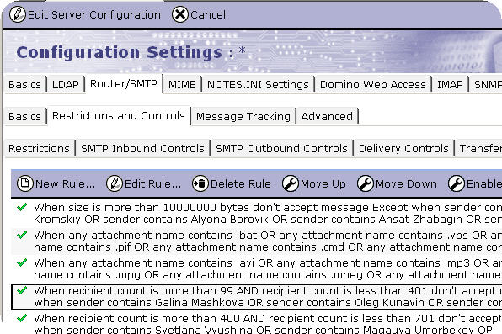Open SMTP Outbound Controls tab
The image size is (502, 334).
tap(281, 148)
